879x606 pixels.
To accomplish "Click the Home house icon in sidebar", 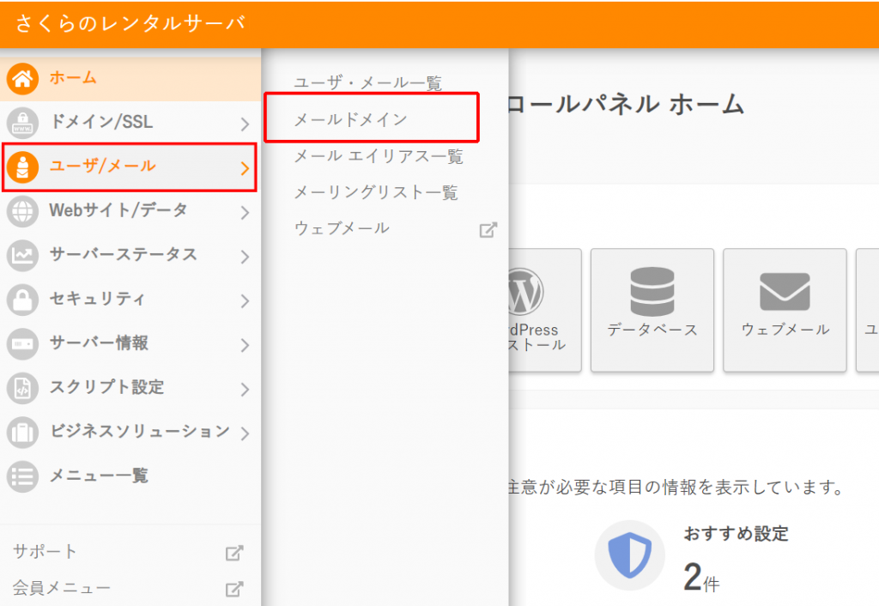I will click(x=22, y=79).
